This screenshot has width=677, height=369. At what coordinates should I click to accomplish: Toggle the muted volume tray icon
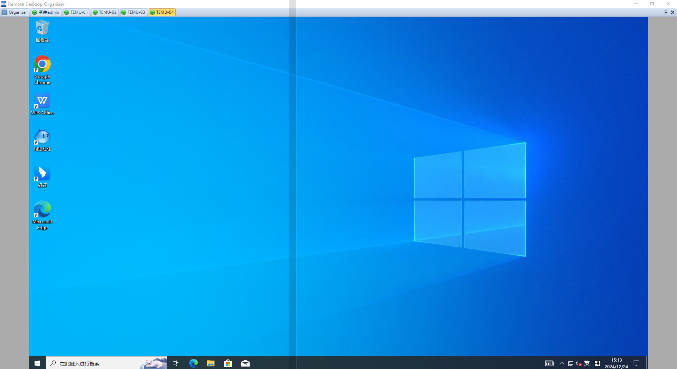(x=578, y=363)
